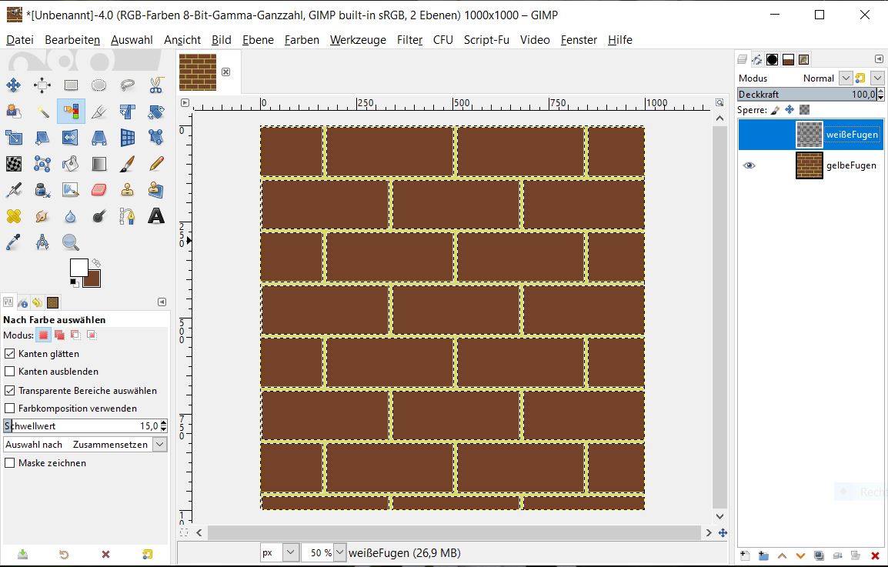
Task: Toggle Kanten glätten checkbox
Action: [x=10, y=353]
